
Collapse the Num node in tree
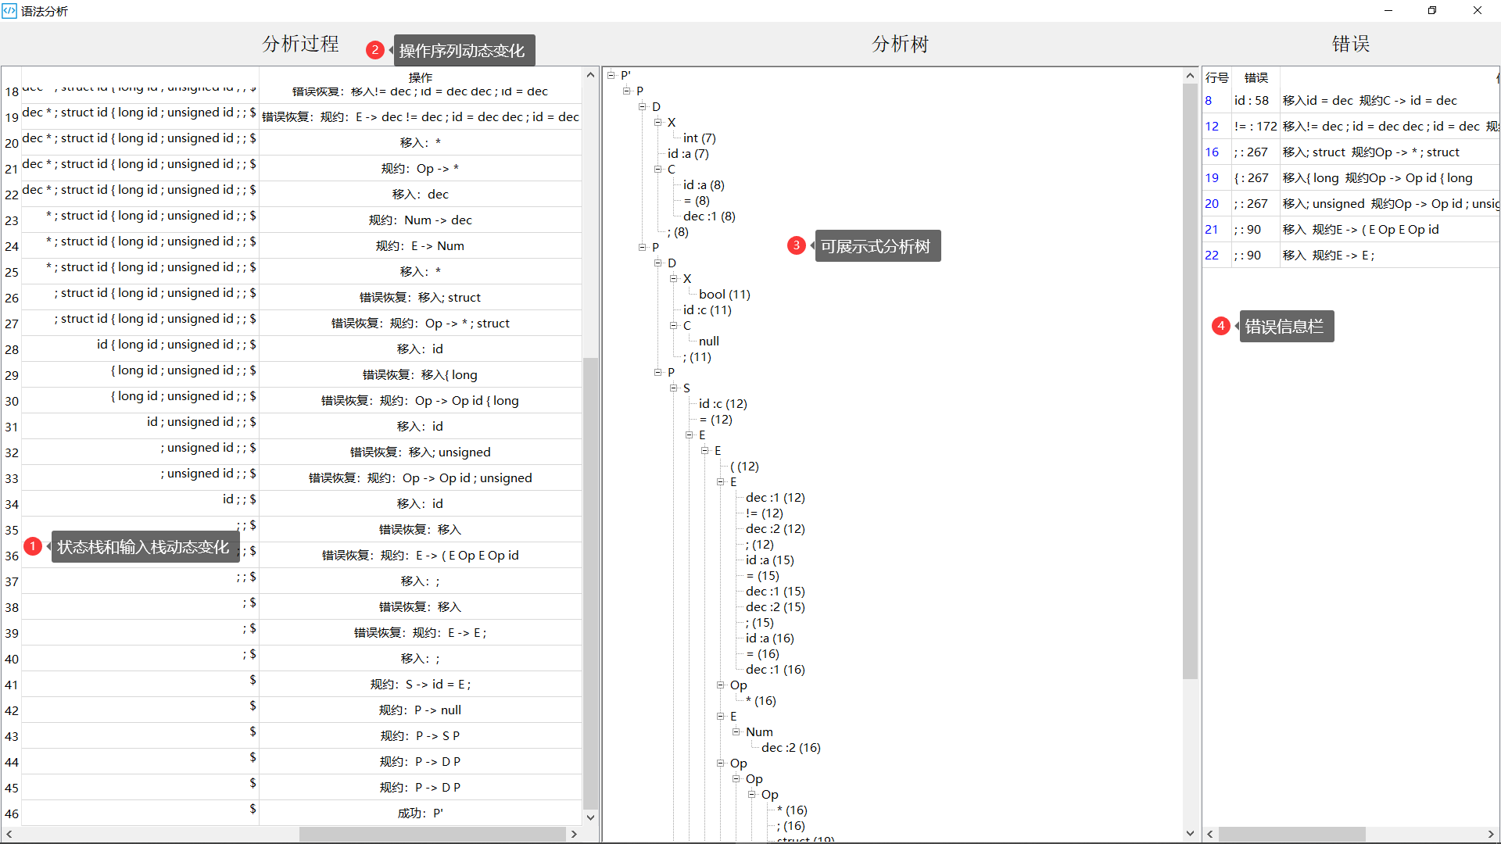(736, 731)
